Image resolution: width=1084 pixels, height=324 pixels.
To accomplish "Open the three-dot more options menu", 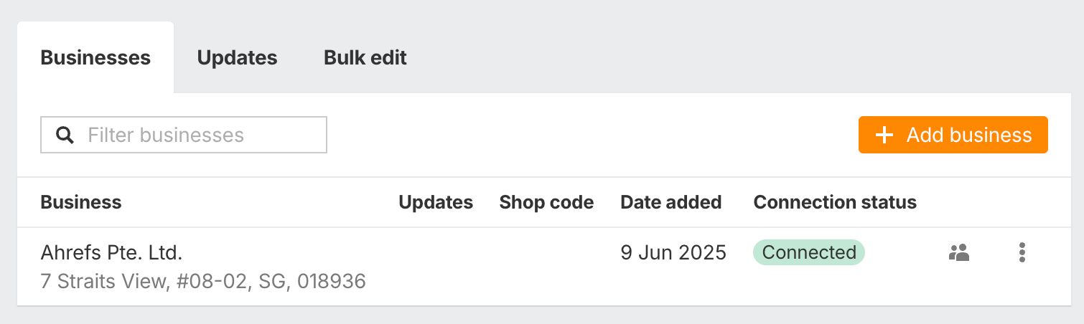I will (x=1022, y=252).
